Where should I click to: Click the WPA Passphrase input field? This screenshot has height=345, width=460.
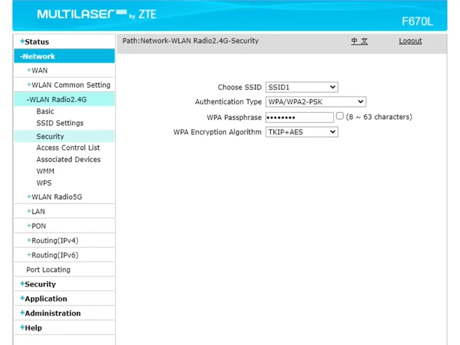coord(299,117)
